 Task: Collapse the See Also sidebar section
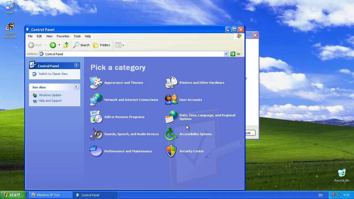pyautogui.click(x=76, y=87)
